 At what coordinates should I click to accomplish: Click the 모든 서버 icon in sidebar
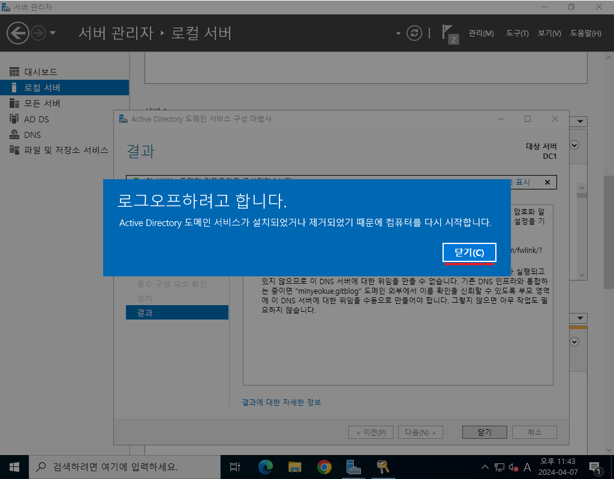click(x=14, y=103)
